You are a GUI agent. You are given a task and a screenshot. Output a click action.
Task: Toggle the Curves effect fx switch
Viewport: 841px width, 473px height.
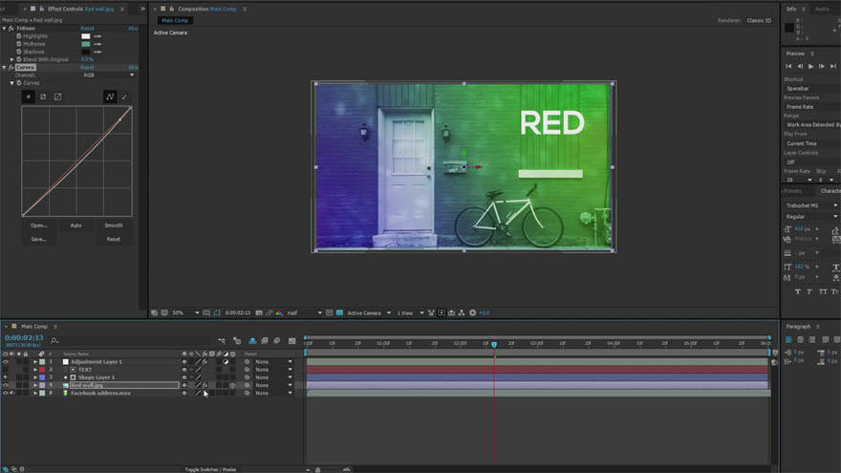11,68
